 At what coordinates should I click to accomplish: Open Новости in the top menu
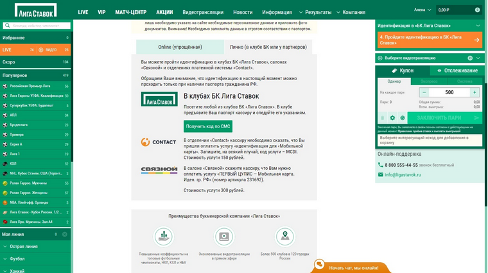(243, 12)
